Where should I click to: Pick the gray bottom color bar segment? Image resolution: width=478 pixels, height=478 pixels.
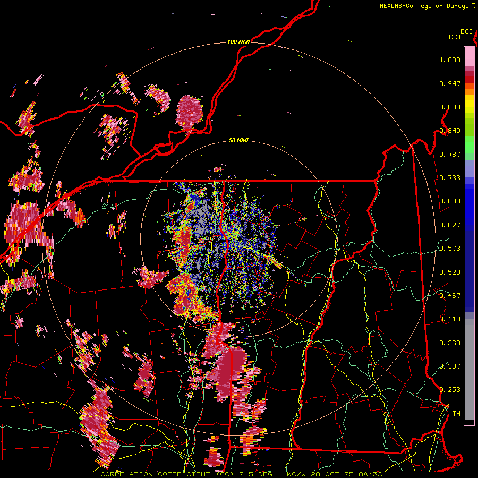[469, 369]
